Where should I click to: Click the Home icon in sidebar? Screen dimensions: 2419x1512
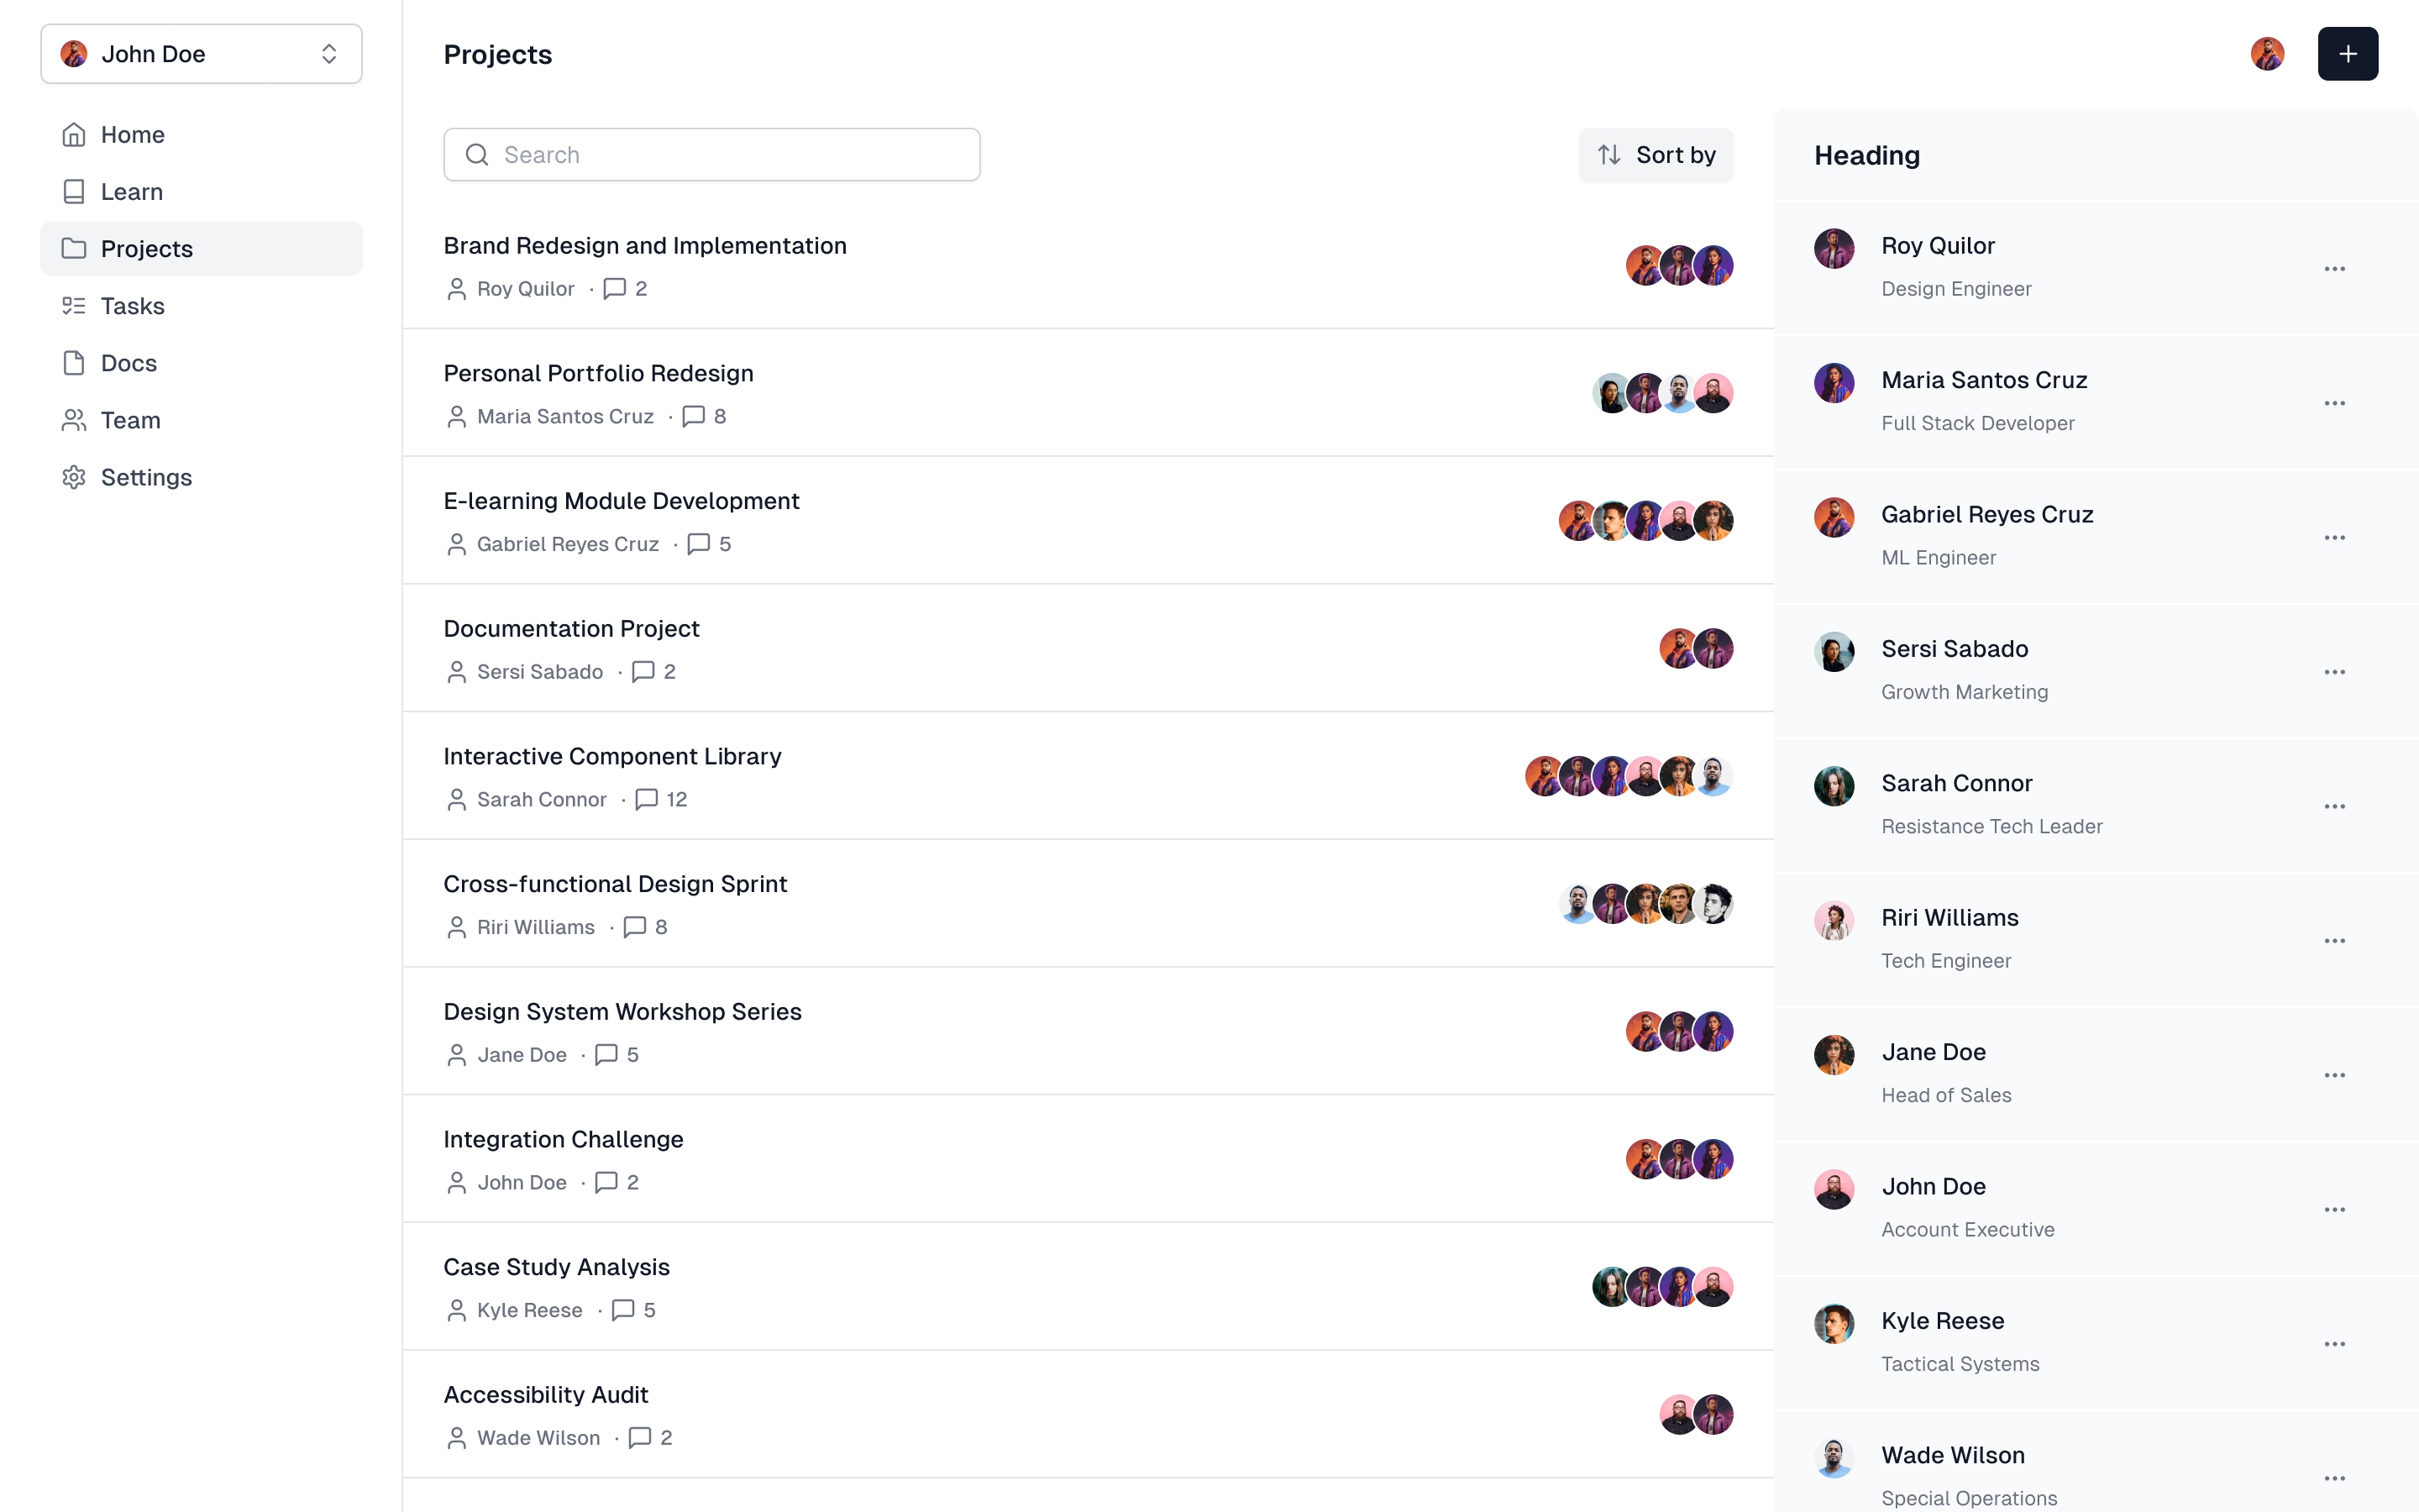tap(74, 135)
